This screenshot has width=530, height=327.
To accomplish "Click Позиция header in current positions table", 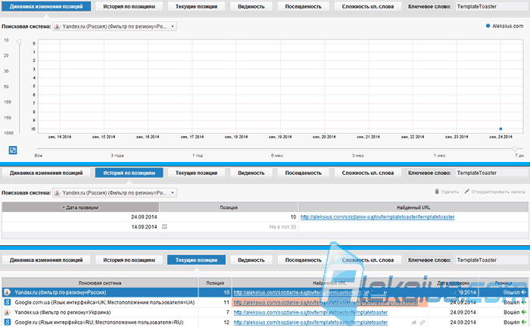I will (215, 283).
